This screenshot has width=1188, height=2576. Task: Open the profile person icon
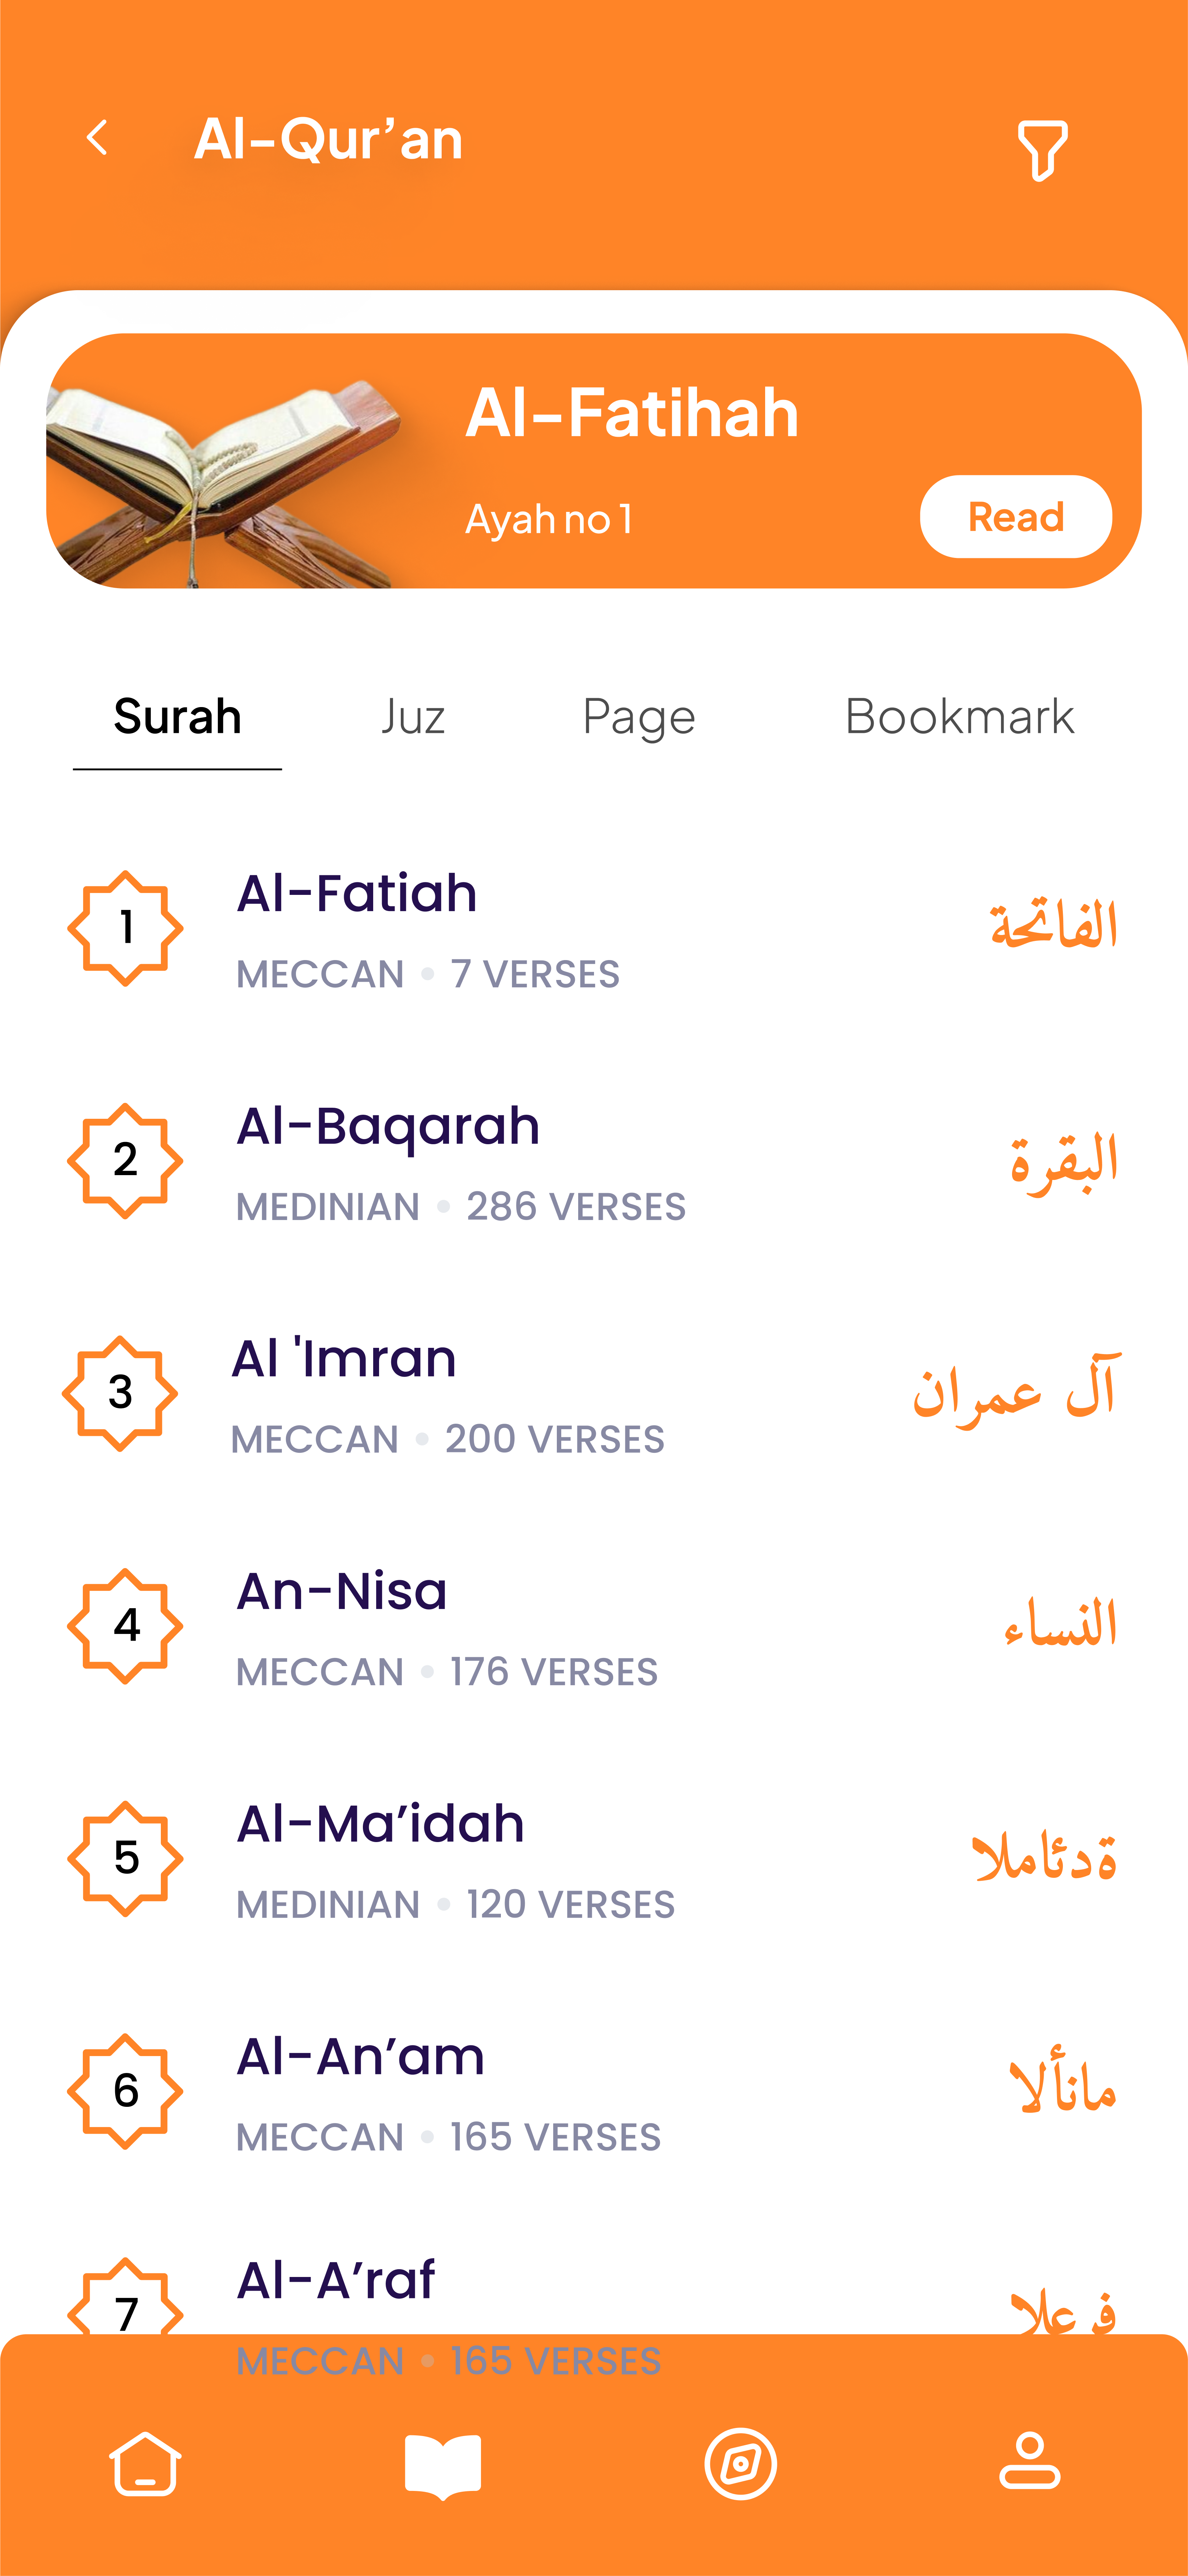click(x=1029, y=2462)
